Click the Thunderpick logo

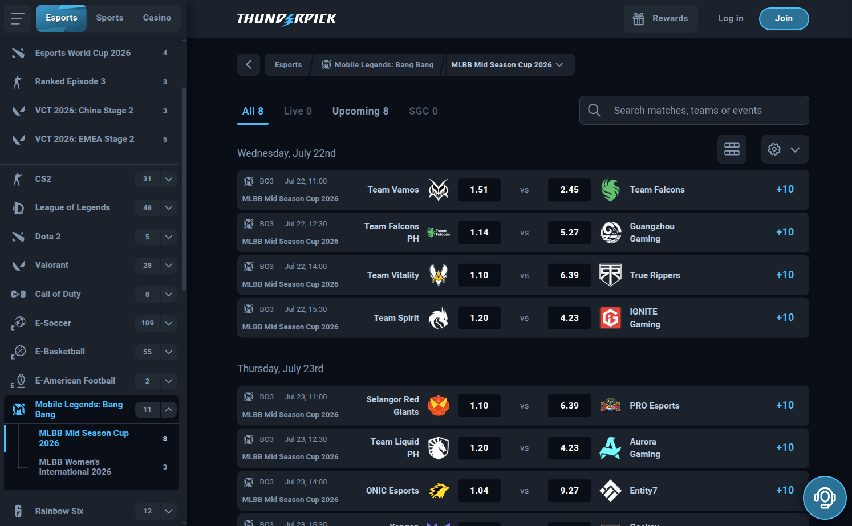pos(287,19)
